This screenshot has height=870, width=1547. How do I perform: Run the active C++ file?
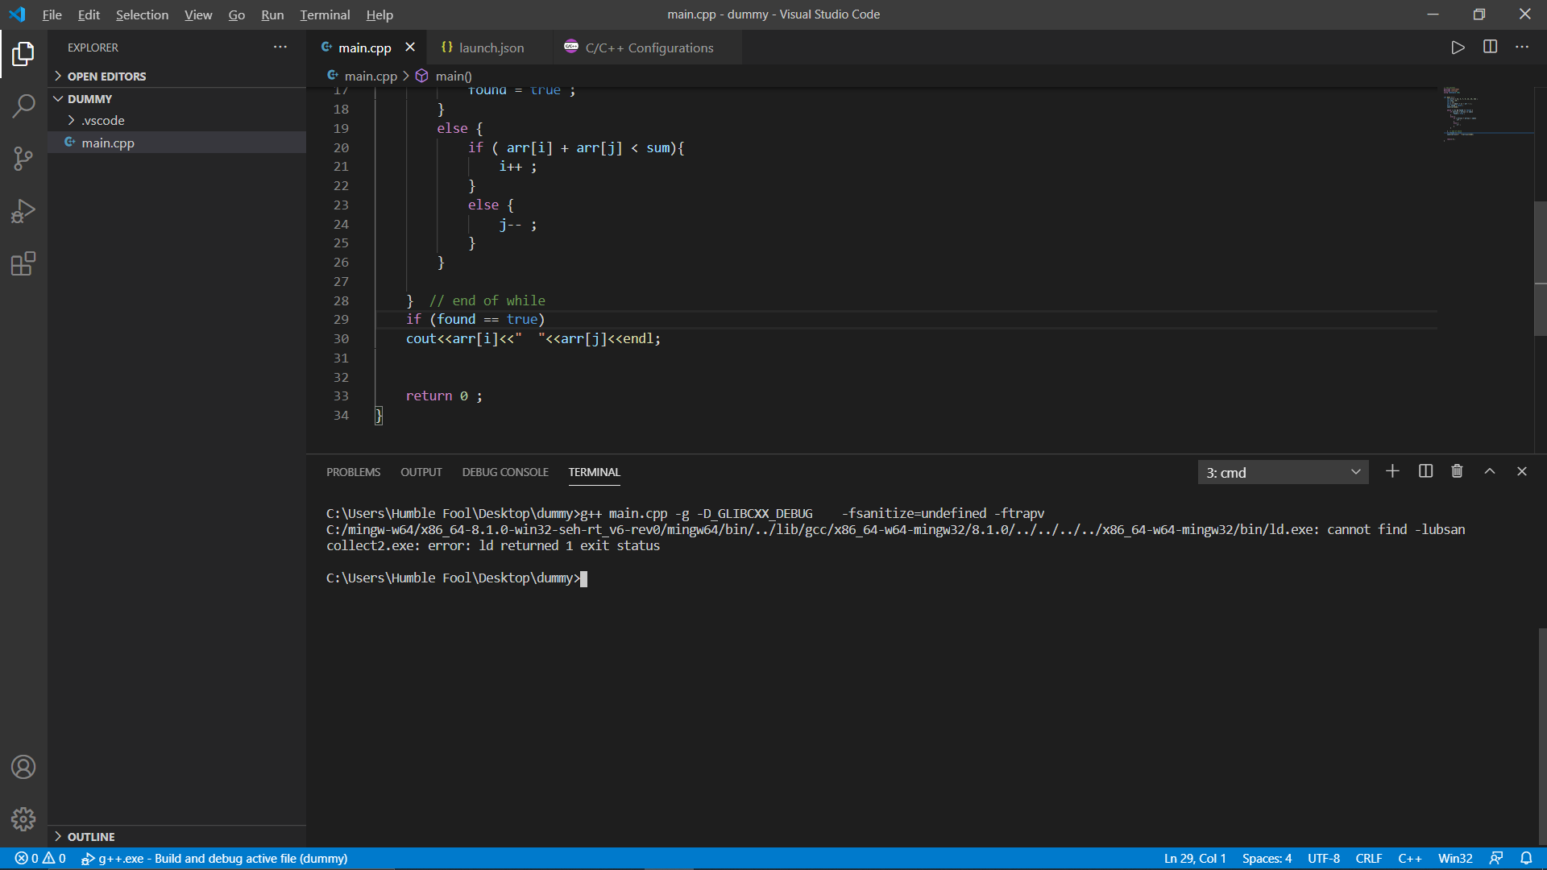tap(1458, 47)
